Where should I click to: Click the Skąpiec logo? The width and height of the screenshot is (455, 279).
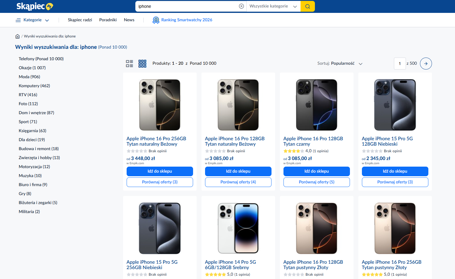pyautogui.click(x=35, y=6)
